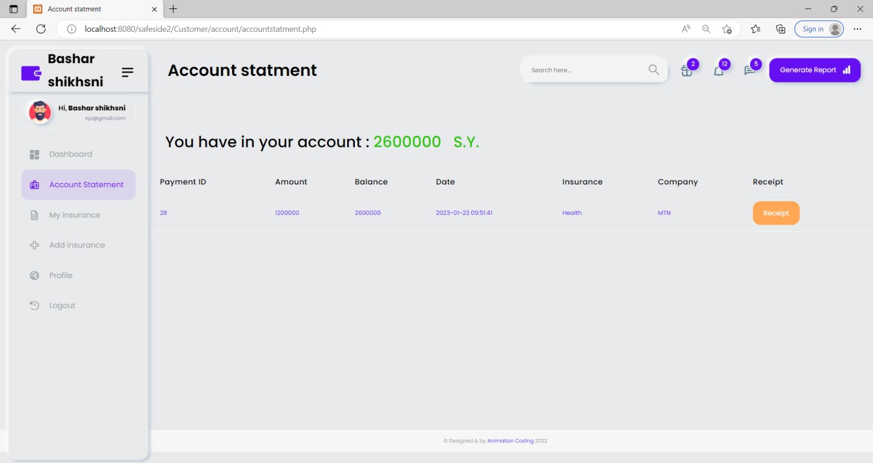The width and height of the screenshot is (873, 463).
Task: Open the Profile page from sidebar
Action: [60, 275]
